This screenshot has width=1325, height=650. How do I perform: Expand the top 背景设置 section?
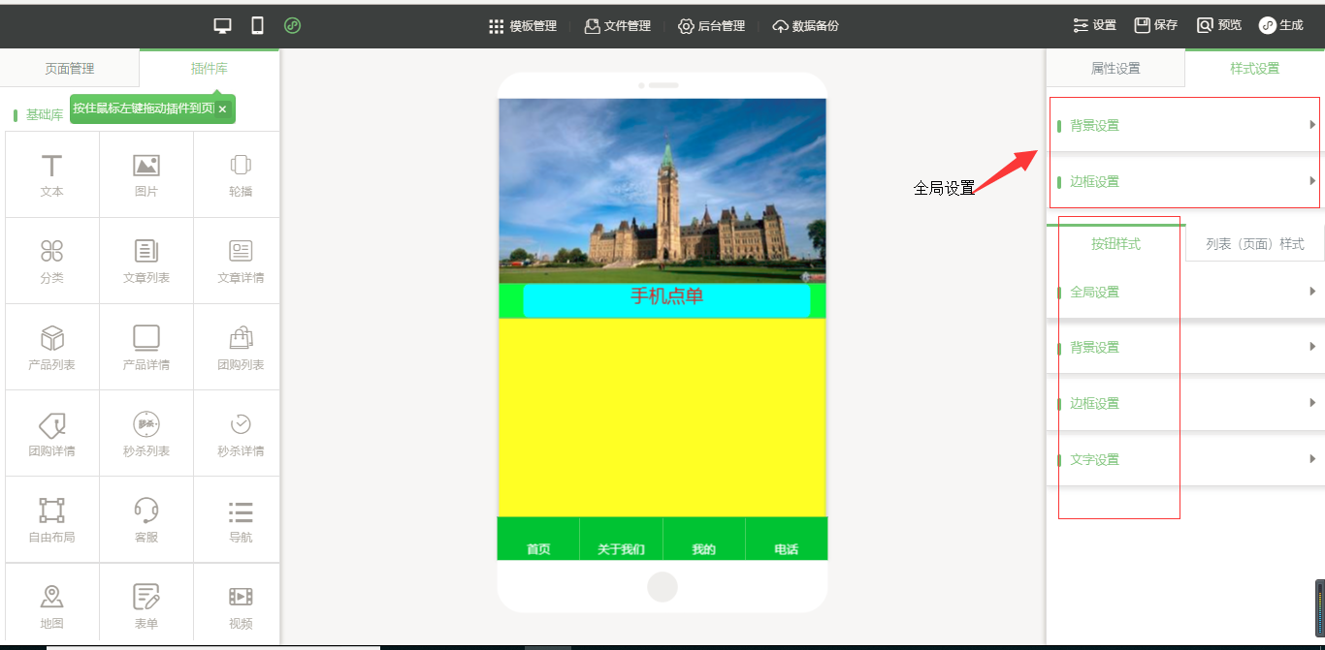(1183, 125)
